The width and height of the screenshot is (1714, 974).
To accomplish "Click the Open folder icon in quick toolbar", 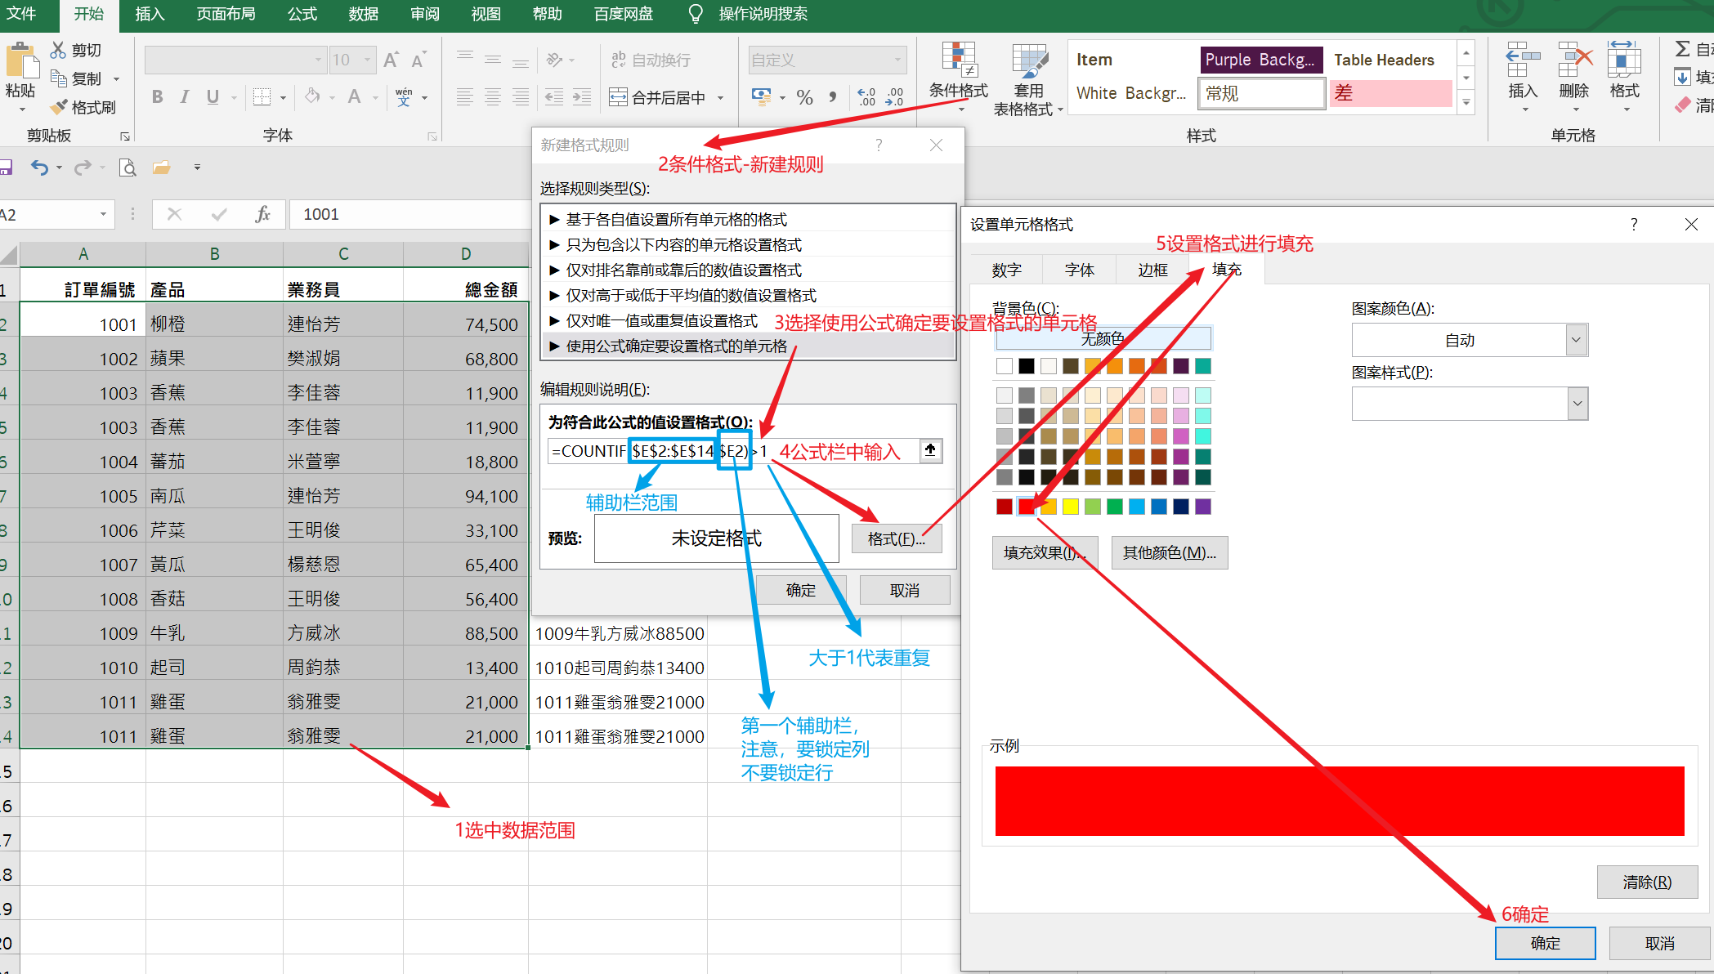I will 162,168.
